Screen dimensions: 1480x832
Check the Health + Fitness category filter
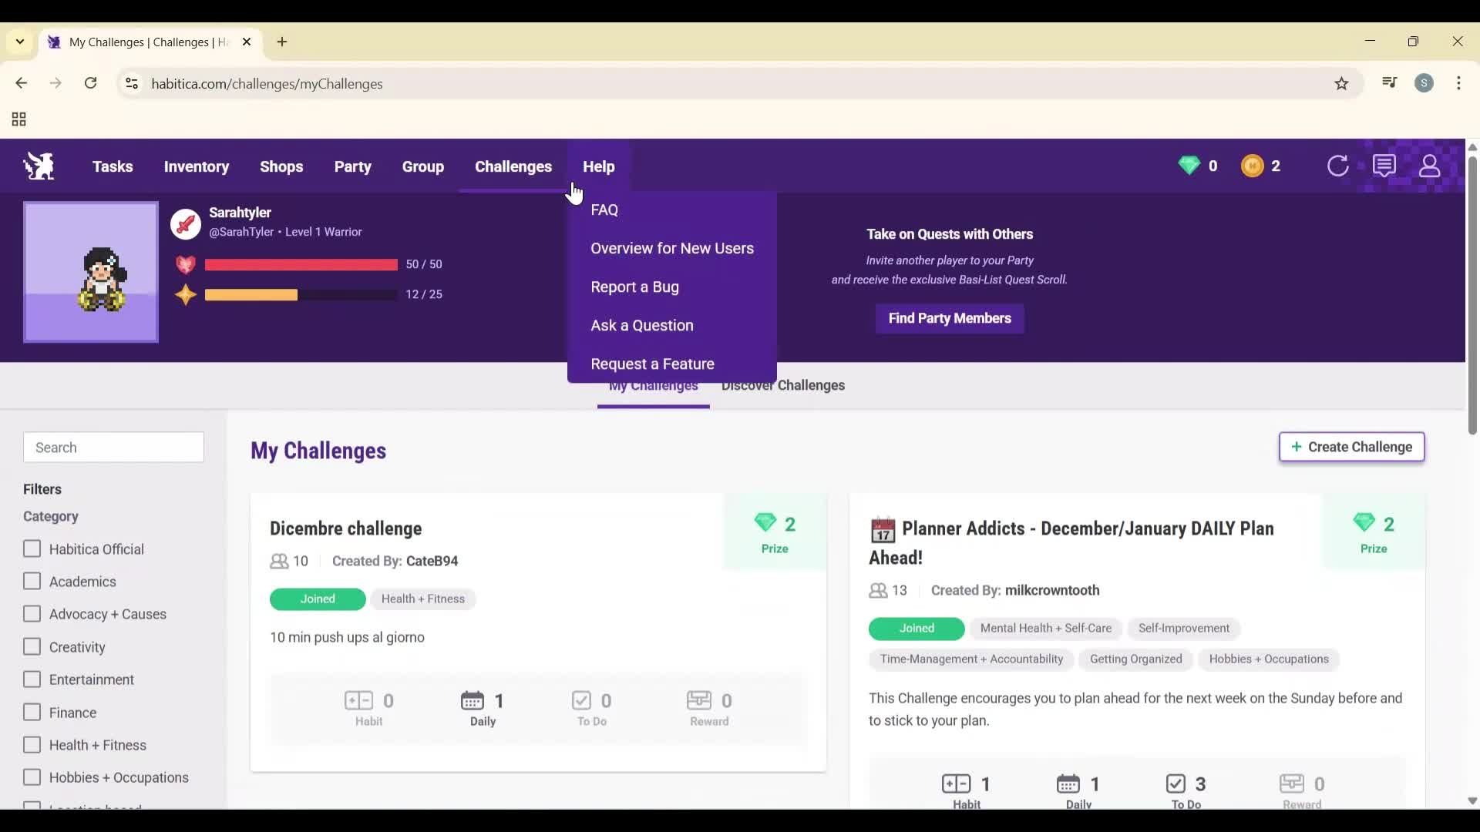[x=32, y=744]
